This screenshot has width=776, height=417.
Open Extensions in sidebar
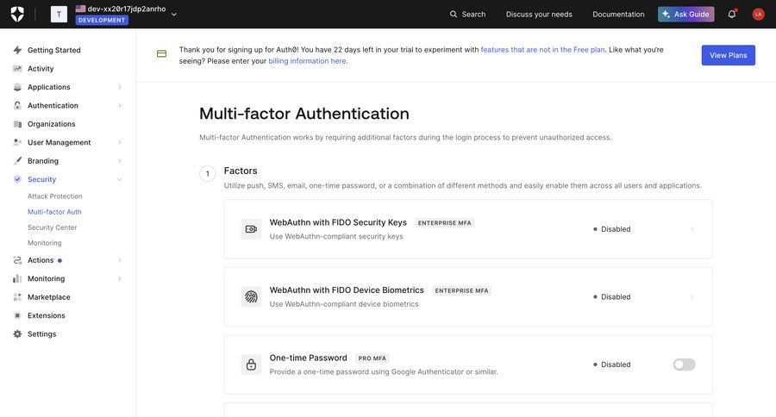coord(47,315)
